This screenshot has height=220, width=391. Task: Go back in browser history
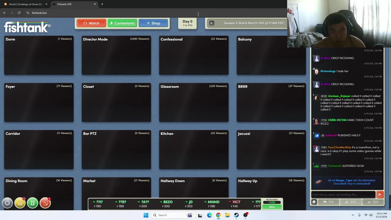click(4, 13)
